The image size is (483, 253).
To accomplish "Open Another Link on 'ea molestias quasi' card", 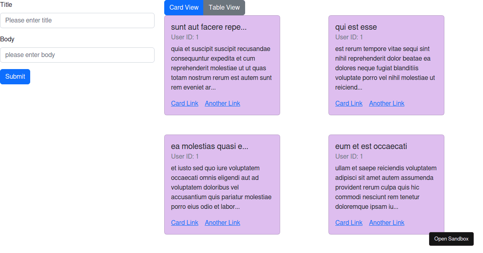I will [x=222, y=222].
